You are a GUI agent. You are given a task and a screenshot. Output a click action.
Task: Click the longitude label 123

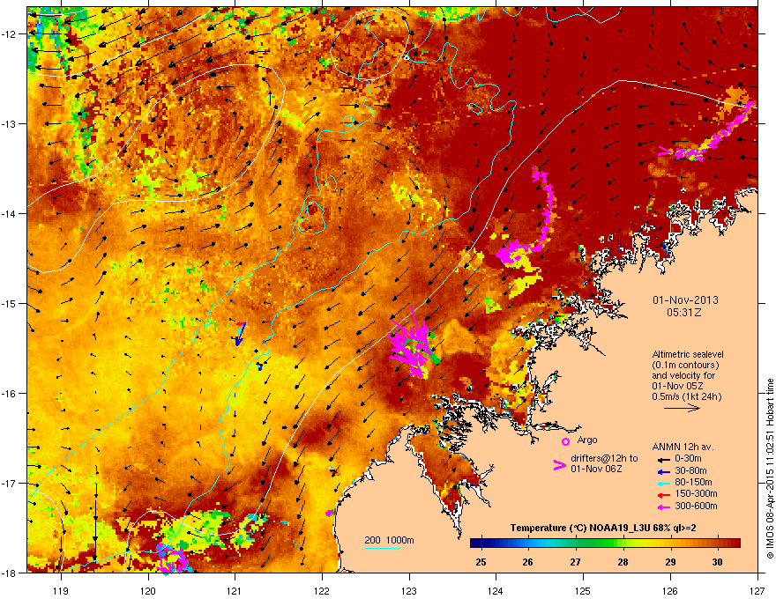[409, 590]
